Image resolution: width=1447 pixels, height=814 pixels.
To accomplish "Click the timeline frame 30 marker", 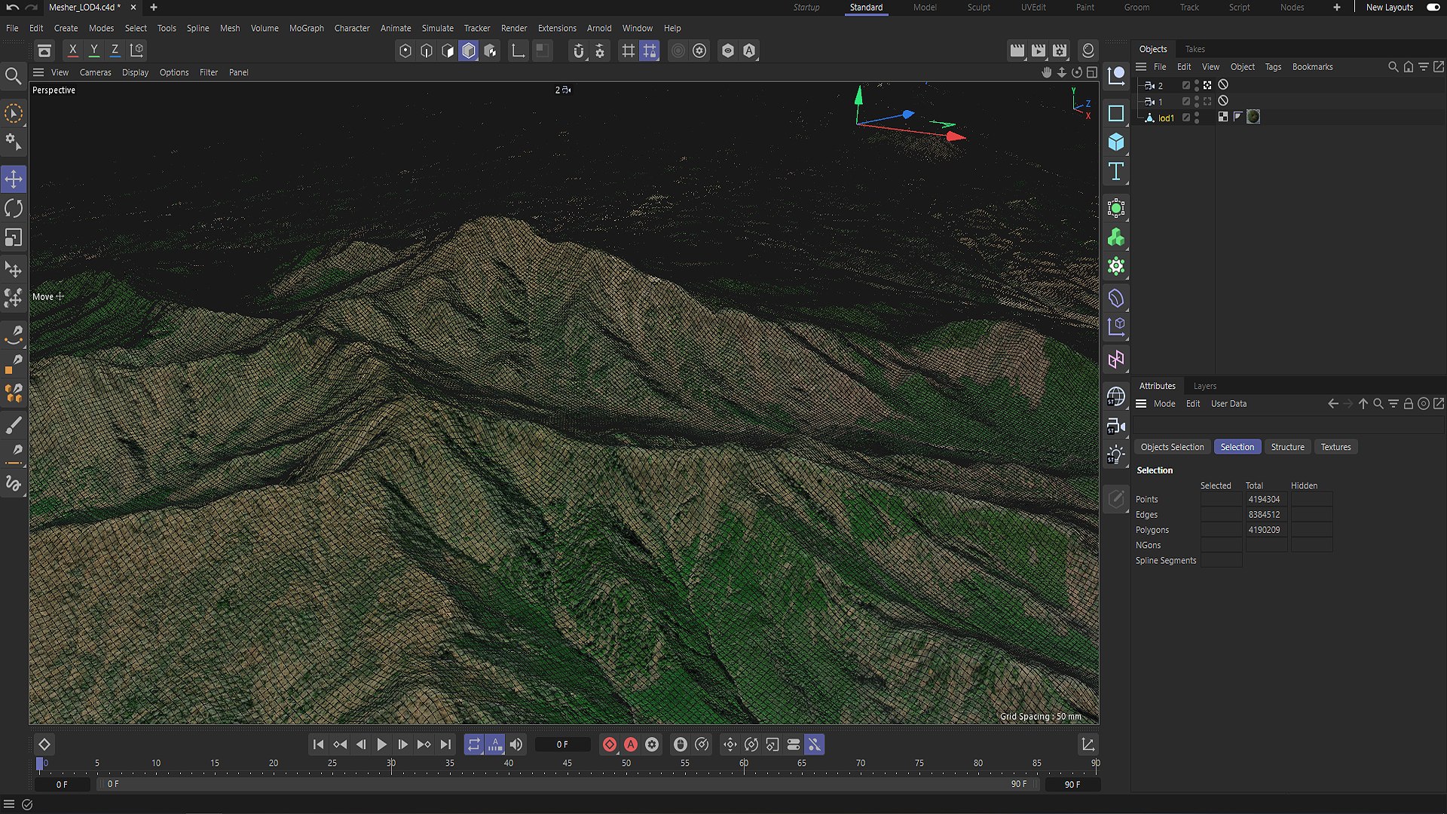I will (x=391, y=764).
